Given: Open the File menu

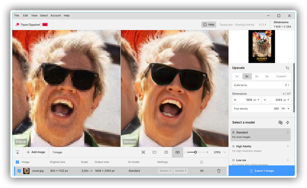Looking at the screenshot, I should 17,15.
